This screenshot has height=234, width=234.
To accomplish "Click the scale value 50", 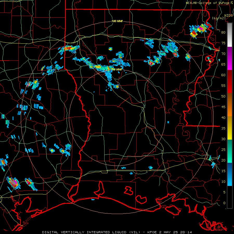I will click(223, 96).
